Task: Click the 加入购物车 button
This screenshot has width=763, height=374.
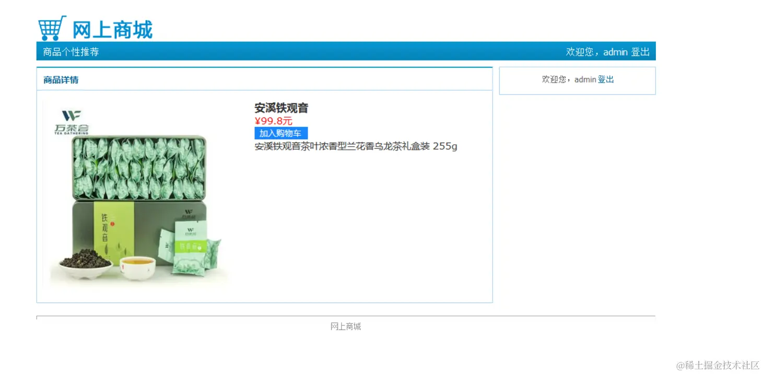Action: [x=281, y=133]
